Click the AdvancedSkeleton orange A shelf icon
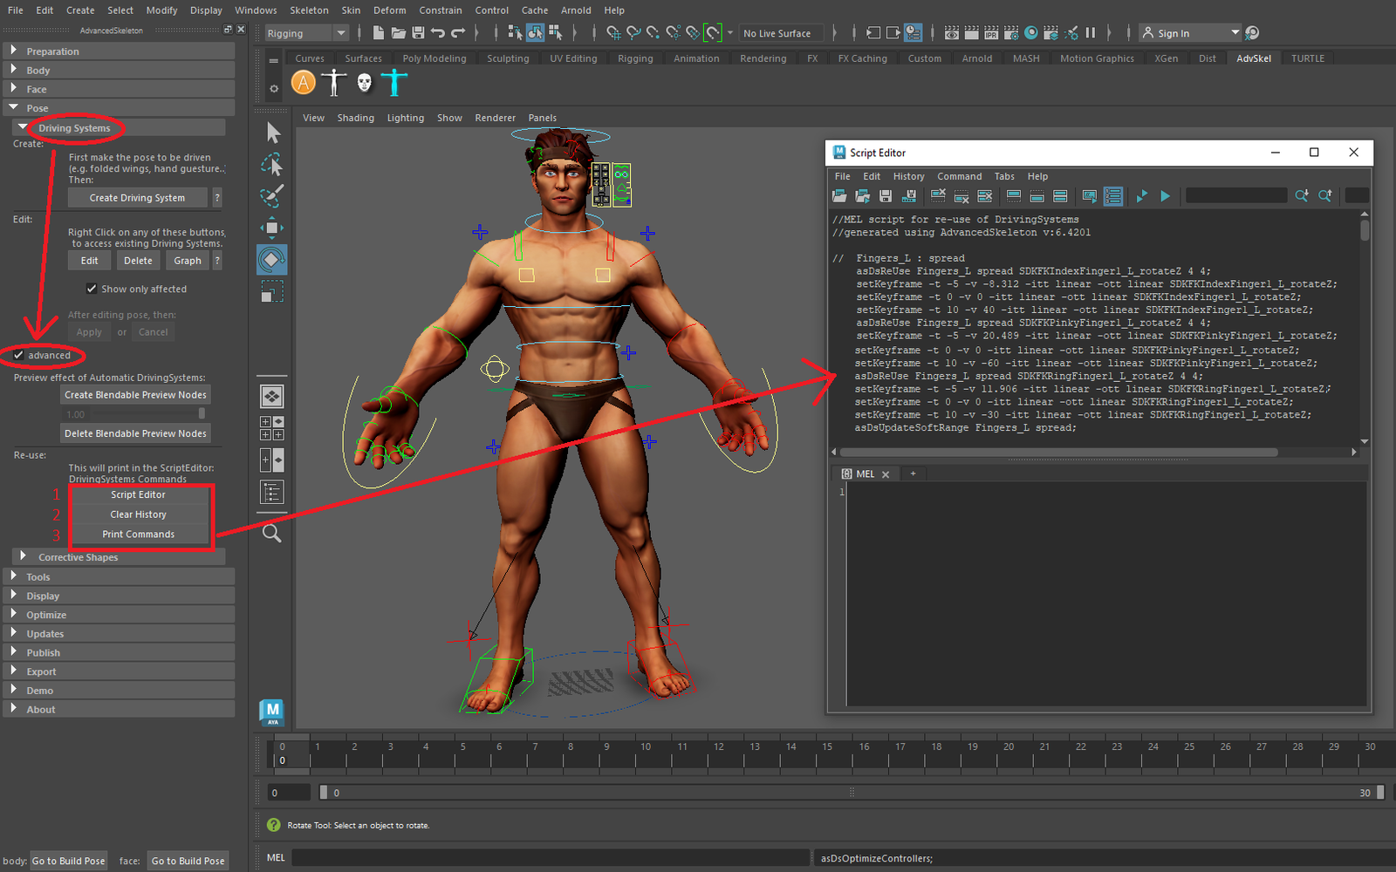Screen dimensions: 1396x872 click(303, 83)
